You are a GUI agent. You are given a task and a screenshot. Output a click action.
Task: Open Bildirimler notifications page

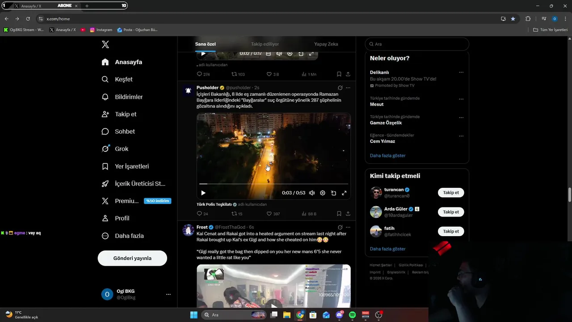[122, 97]
